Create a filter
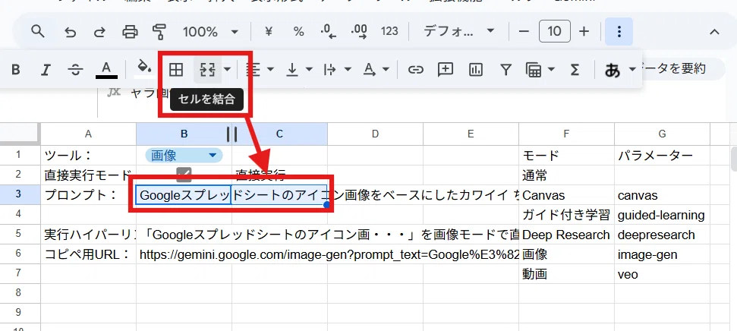 [x=506, y=70]
